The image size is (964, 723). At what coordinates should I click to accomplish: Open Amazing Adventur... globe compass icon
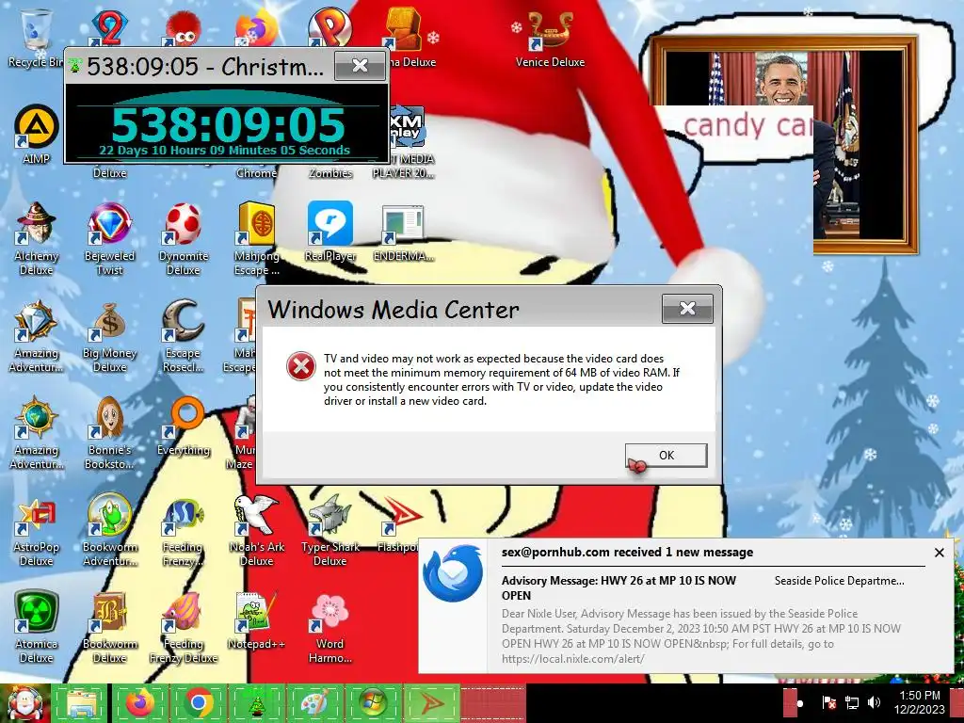[37, 433]
